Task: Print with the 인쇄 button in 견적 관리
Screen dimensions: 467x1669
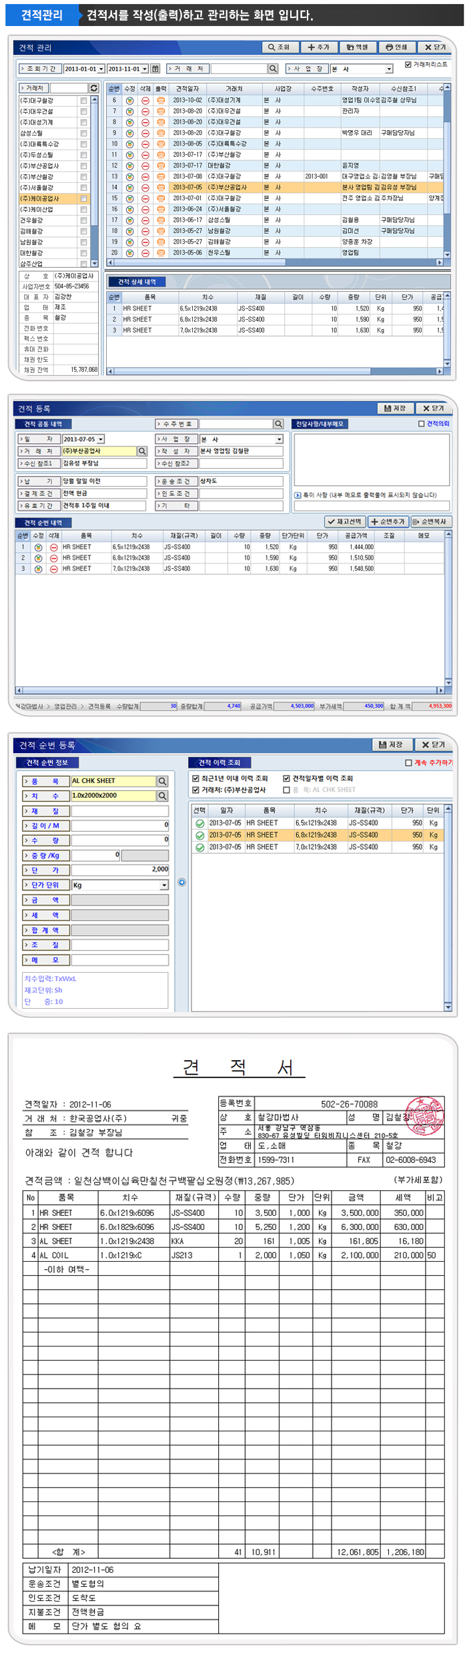Action: click(397, 47)
